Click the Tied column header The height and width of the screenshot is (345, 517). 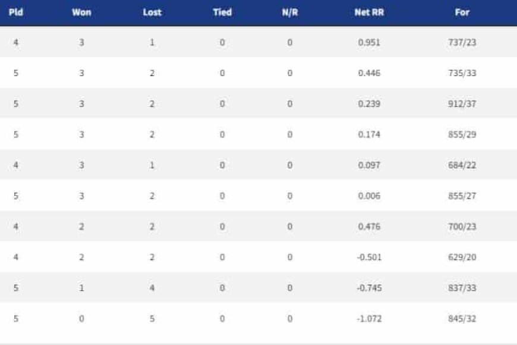[222, 12]
